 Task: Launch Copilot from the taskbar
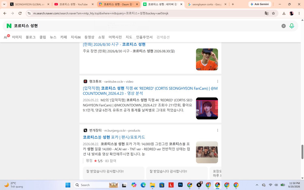click(134, 185)
